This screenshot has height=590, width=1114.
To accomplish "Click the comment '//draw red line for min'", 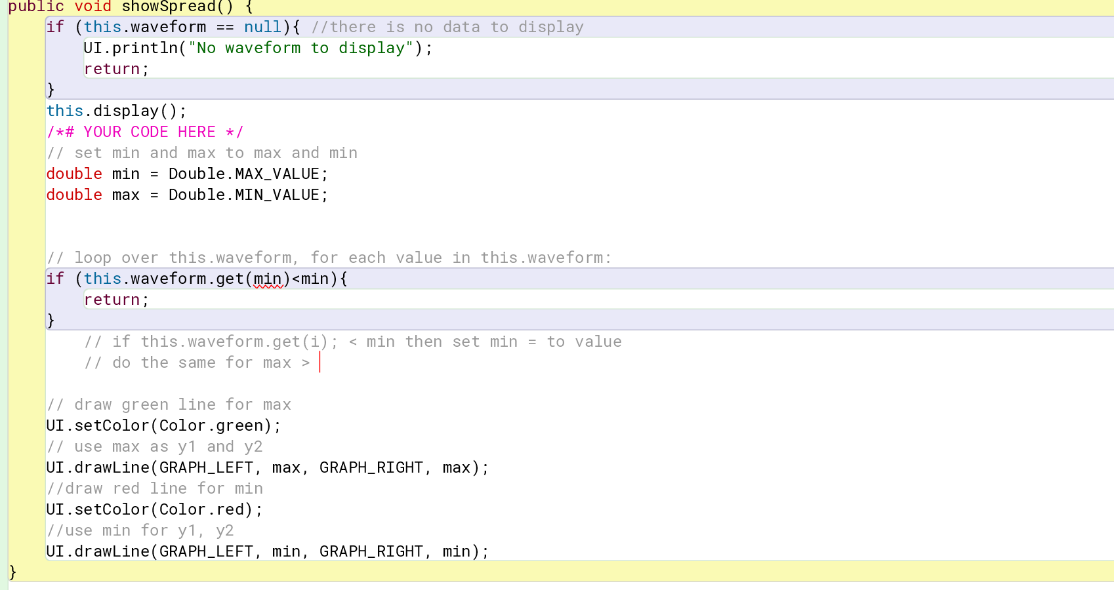I will (x=154, y=488).
